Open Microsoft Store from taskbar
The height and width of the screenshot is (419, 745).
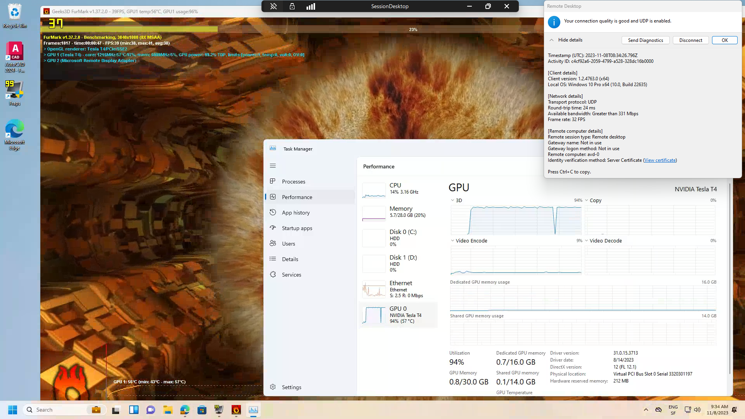[x=202, y=410]
